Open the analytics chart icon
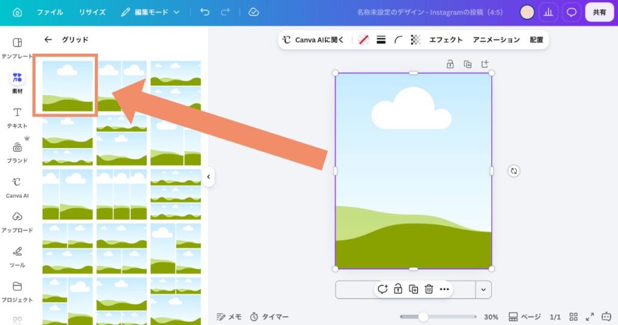618x325 pixels. tap(548, 12)
